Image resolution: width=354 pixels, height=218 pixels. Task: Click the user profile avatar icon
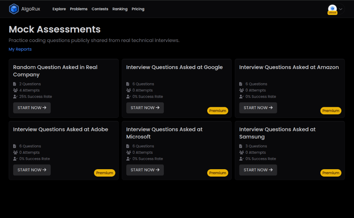(332, 8)
